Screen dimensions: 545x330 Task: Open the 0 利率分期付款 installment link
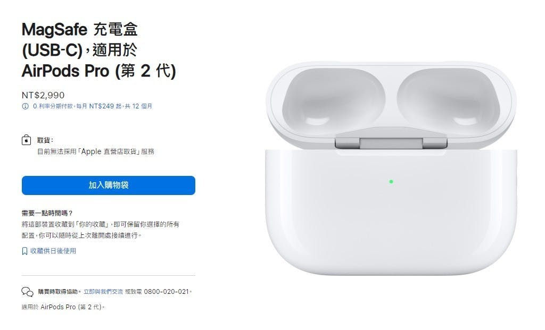(93, 106)
